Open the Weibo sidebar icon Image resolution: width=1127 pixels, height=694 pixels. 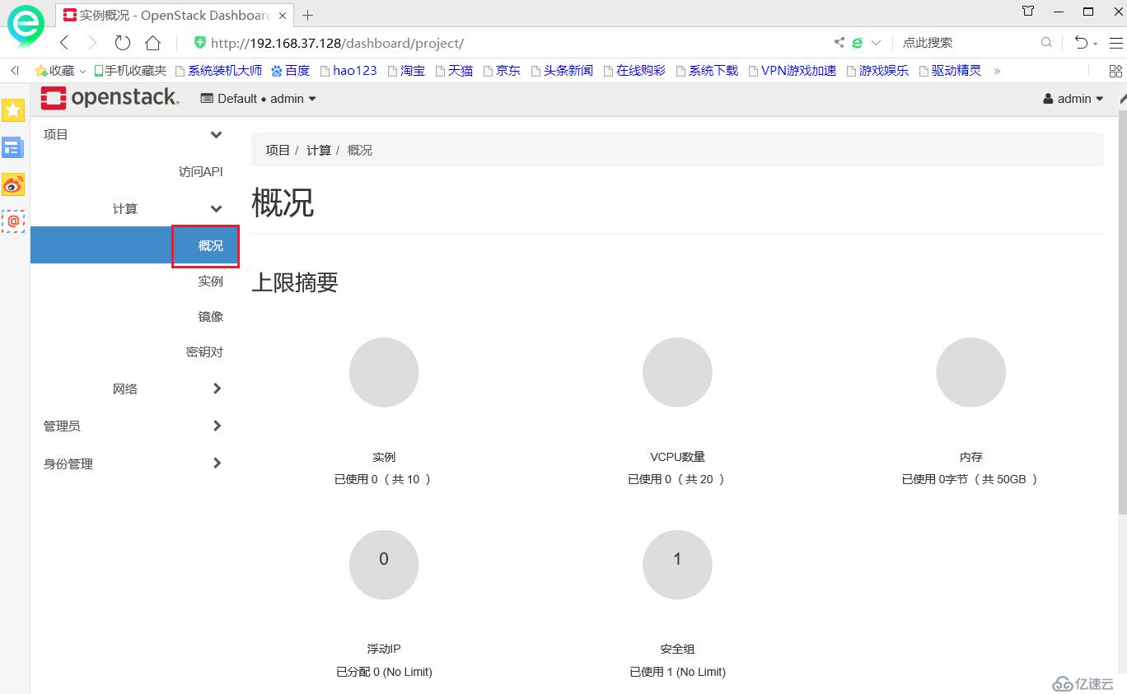click(13, 184)
